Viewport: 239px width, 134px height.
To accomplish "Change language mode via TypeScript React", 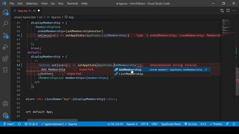I will [171, 124].
